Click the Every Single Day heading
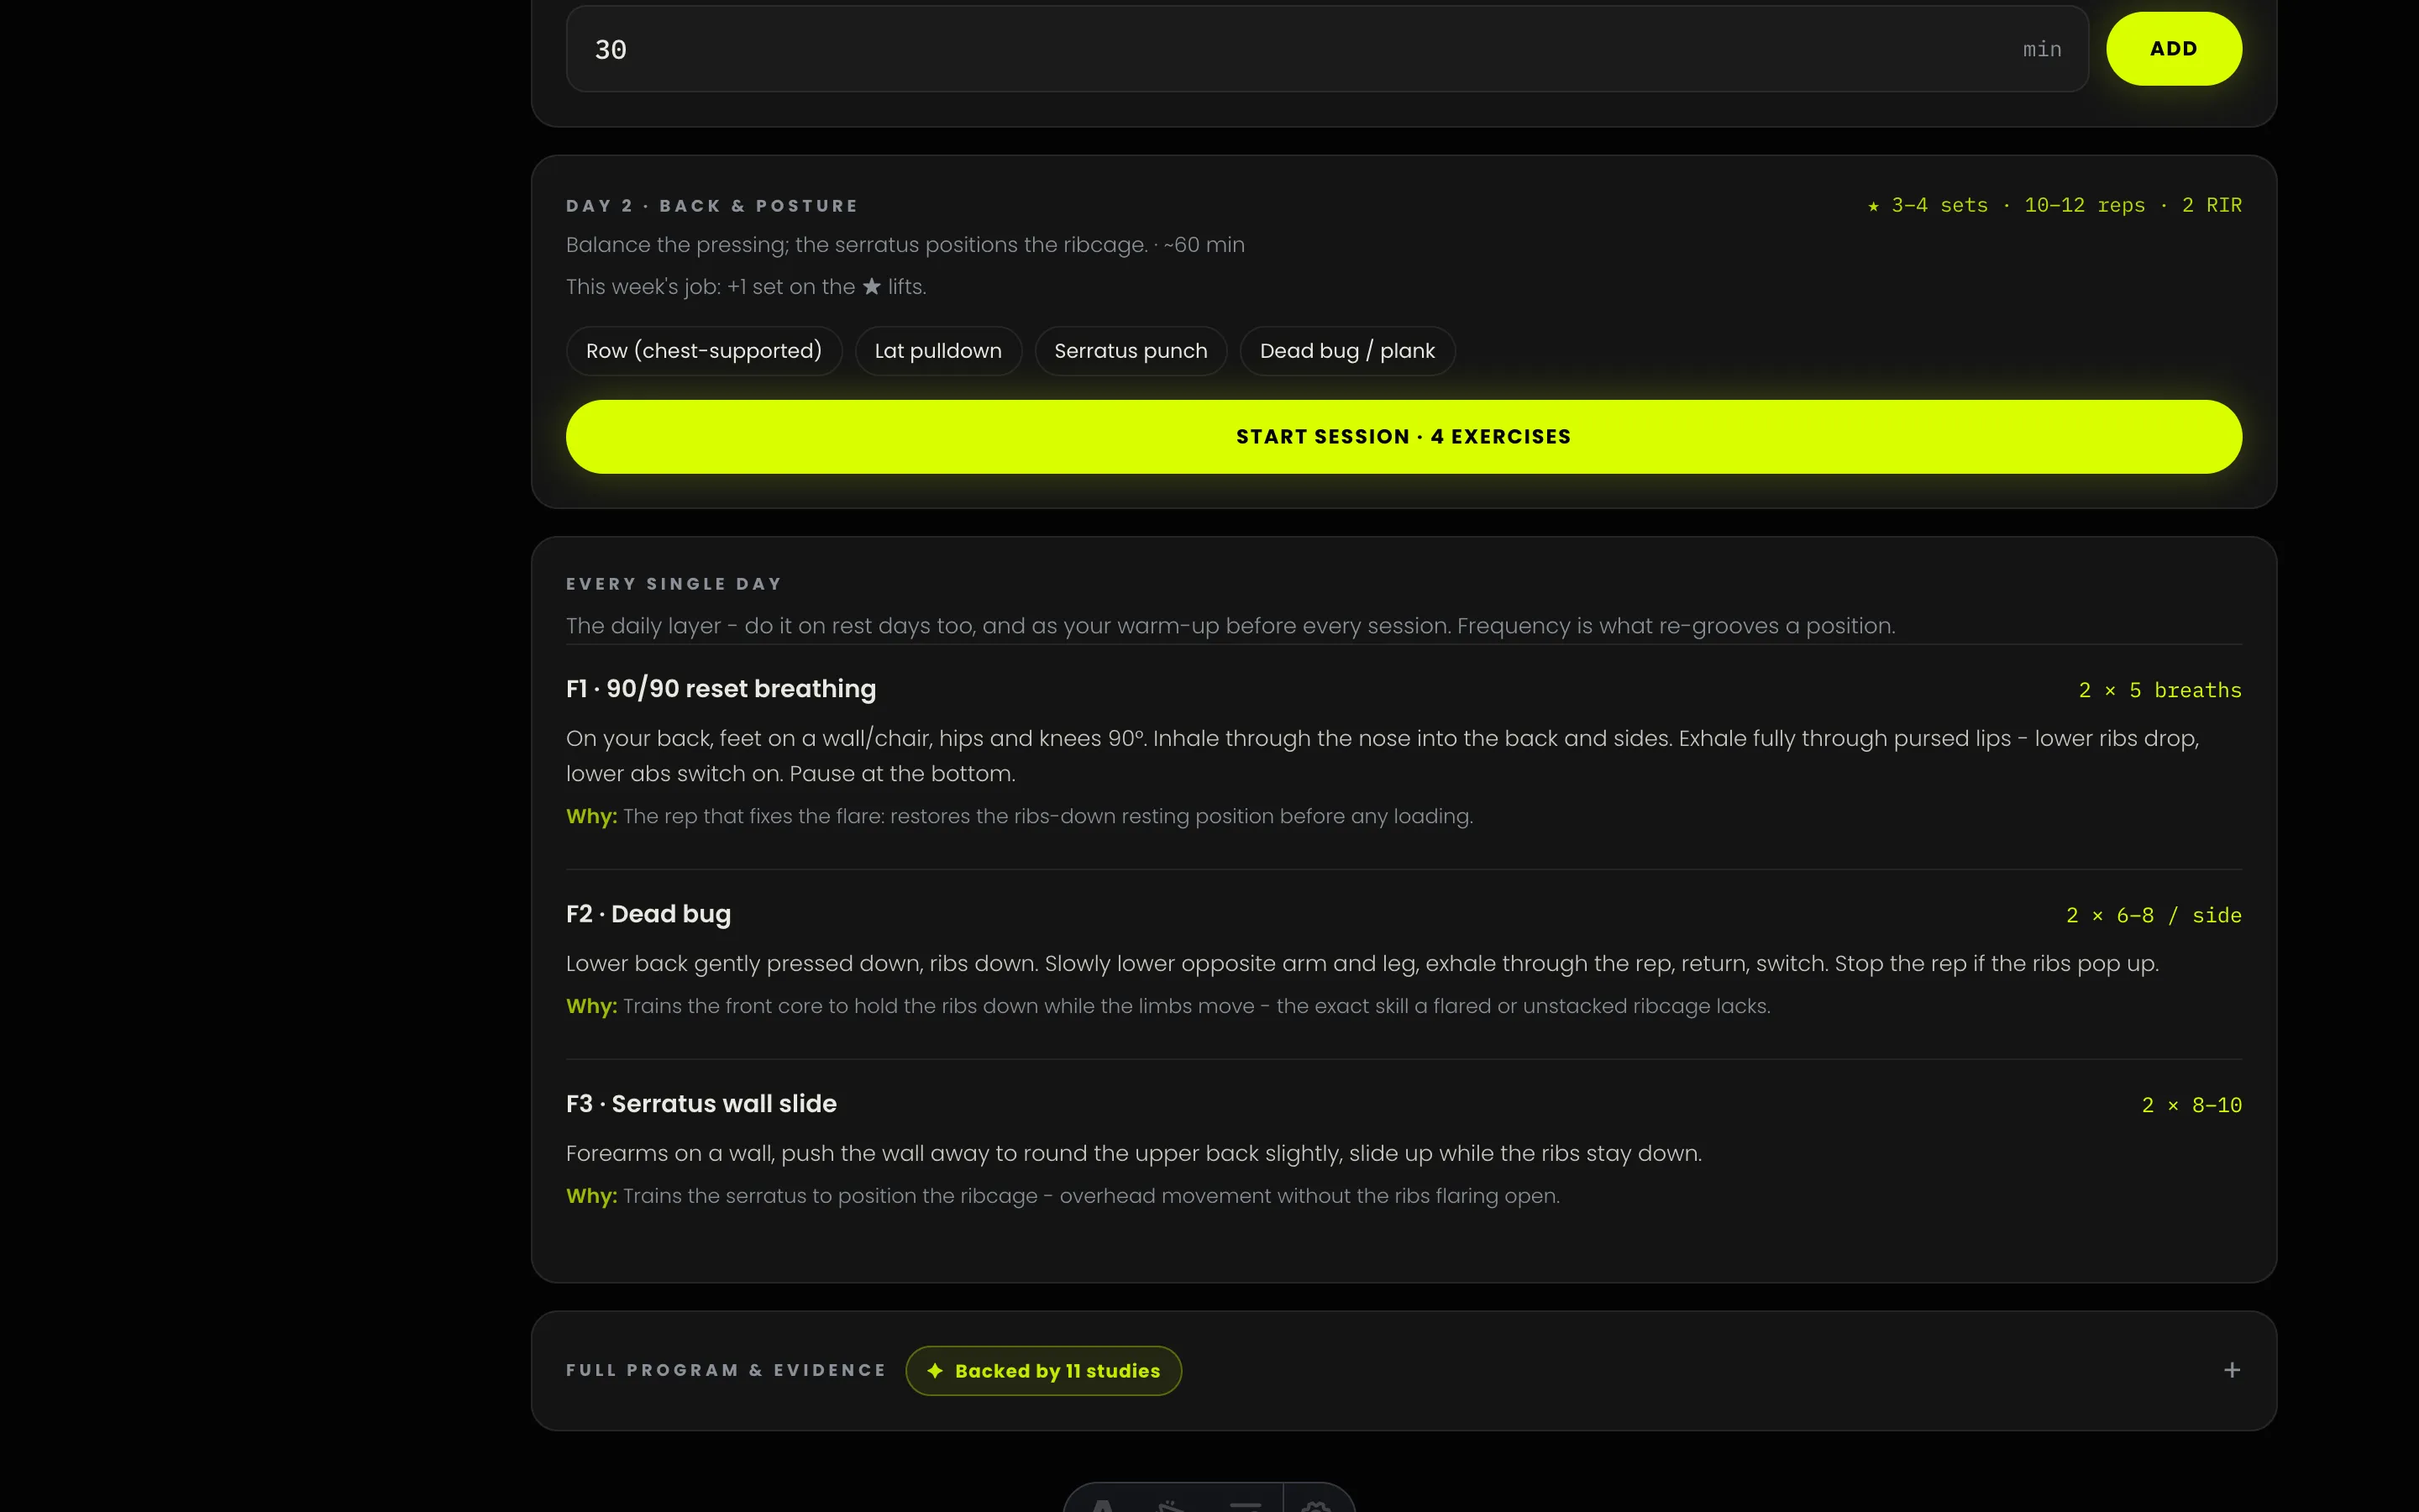Image resolution: width=2419 pixels, height=1512 pixels. pos(674,584)
